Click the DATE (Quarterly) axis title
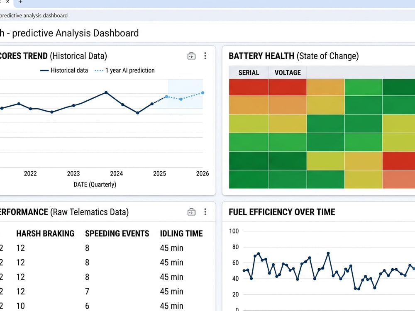The height and width of the screenshot is (311, 415). pyautogui.click(x=95, y=185)
